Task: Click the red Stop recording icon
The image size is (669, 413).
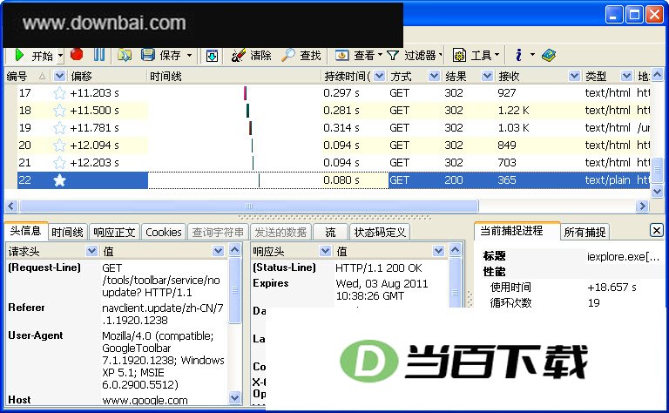Action: (x=77, y=55)
